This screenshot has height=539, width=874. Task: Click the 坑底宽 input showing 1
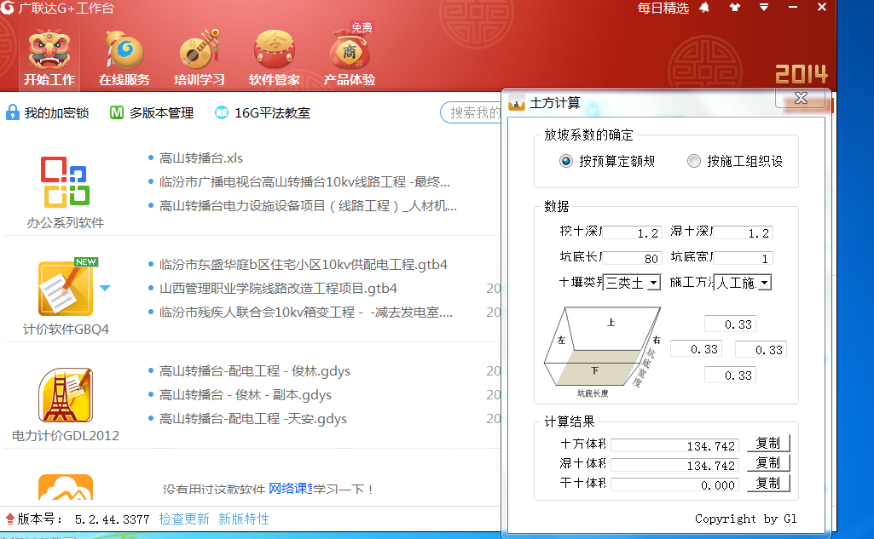pyautogui.click(x=743, y=258)
